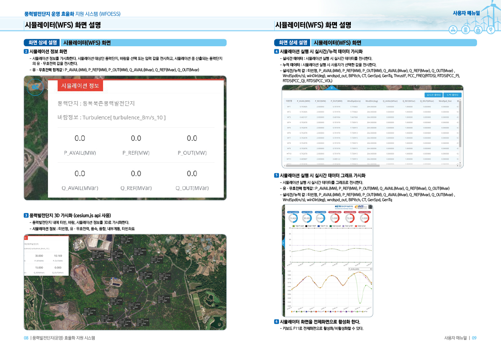Click the 시뮬레이션 정보 red header label

click(80, 85)
